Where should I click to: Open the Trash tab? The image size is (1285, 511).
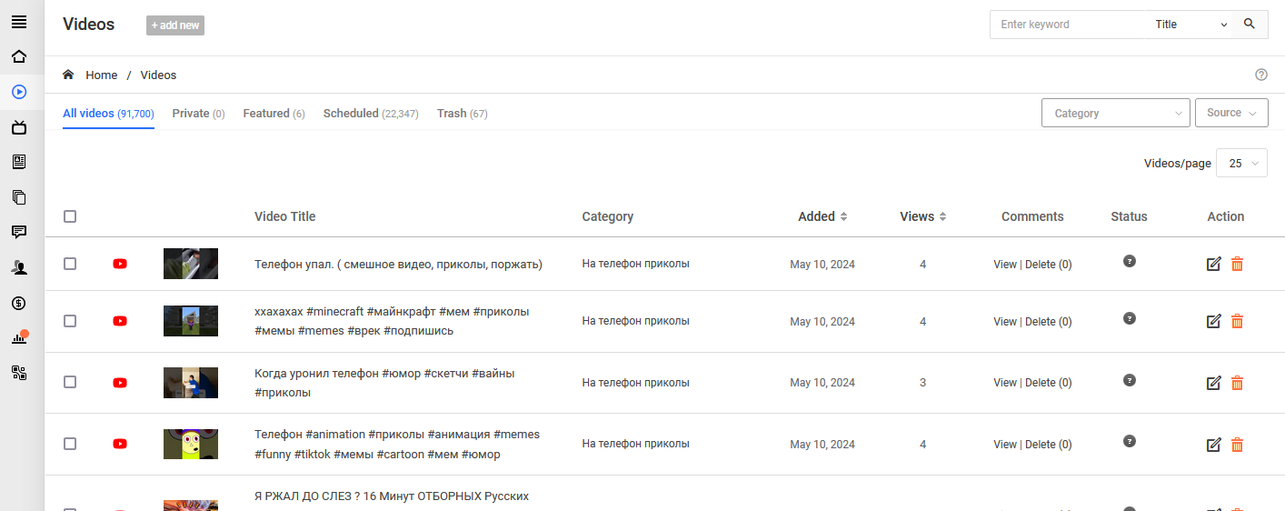(462, 114)
